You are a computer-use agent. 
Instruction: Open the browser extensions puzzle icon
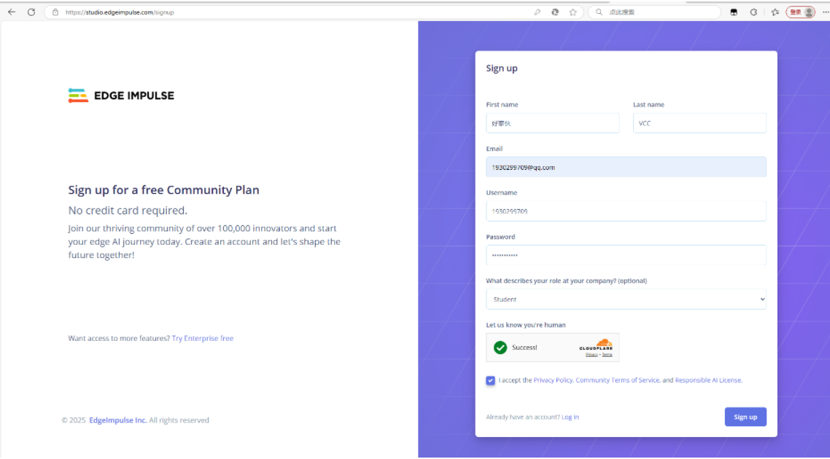pyautogui.click(x=753, y=12)
